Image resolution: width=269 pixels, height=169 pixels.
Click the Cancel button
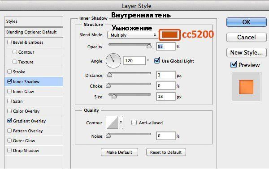click(x=247, y=37)
